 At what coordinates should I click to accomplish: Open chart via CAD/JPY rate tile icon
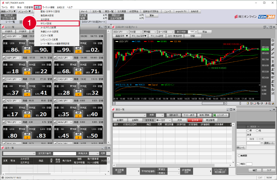click(x=55, y=79)
